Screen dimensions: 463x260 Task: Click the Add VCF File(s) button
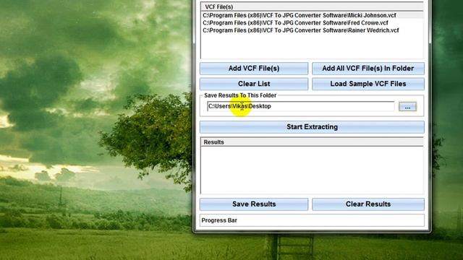tap(254, 69)
